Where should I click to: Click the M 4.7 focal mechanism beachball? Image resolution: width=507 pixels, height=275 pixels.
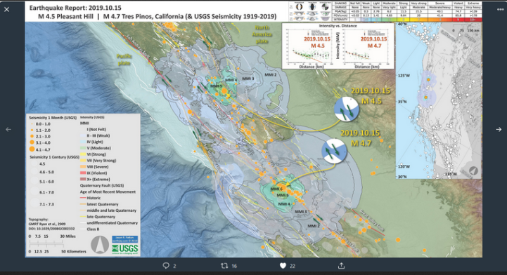(x=334, y=151)
